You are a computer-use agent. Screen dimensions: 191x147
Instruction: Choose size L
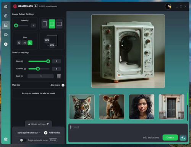coord(30,43)
